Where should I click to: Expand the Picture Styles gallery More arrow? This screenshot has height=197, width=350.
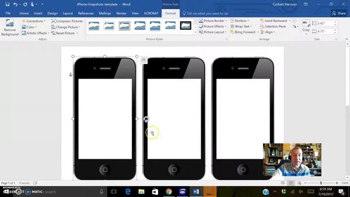(196, 32)
